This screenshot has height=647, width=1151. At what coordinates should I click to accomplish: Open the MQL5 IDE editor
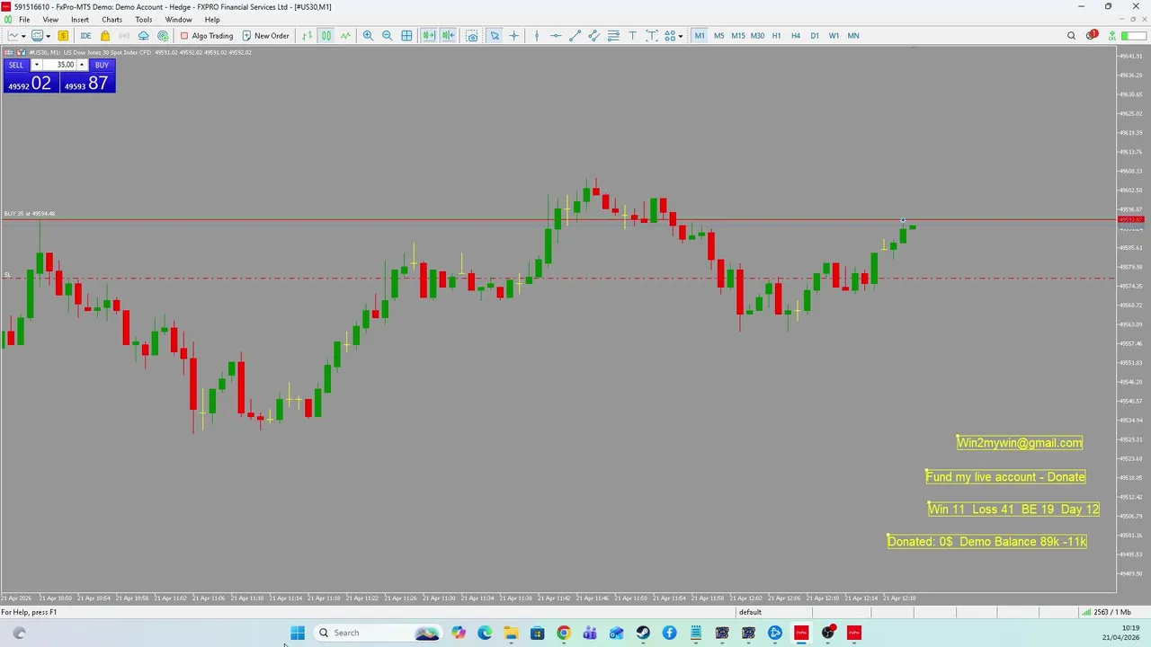(85, 36)
